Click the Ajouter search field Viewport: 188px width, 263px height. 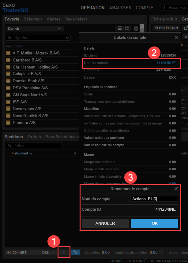tap(38, 38)
